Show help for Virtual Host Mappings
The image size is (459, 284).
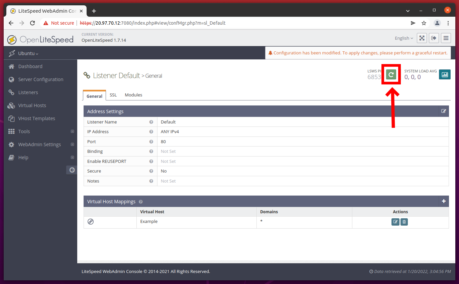(141, 202)
